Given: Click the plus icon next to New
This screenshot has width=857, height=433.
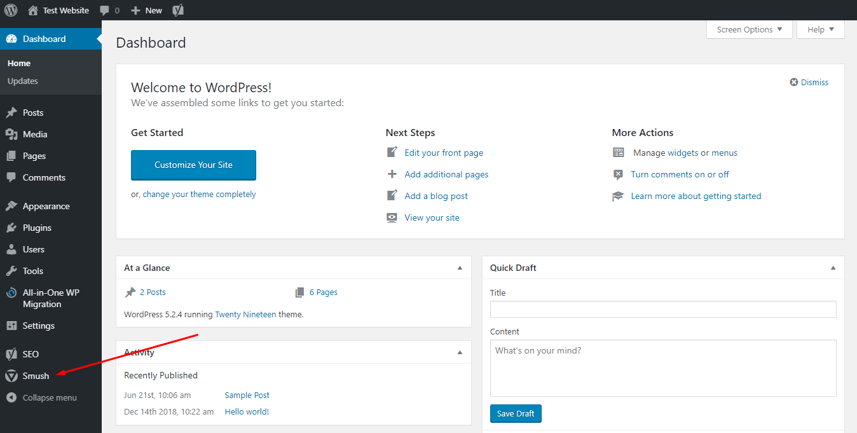Looking at the screenshot, I should [x=135, y=10].
